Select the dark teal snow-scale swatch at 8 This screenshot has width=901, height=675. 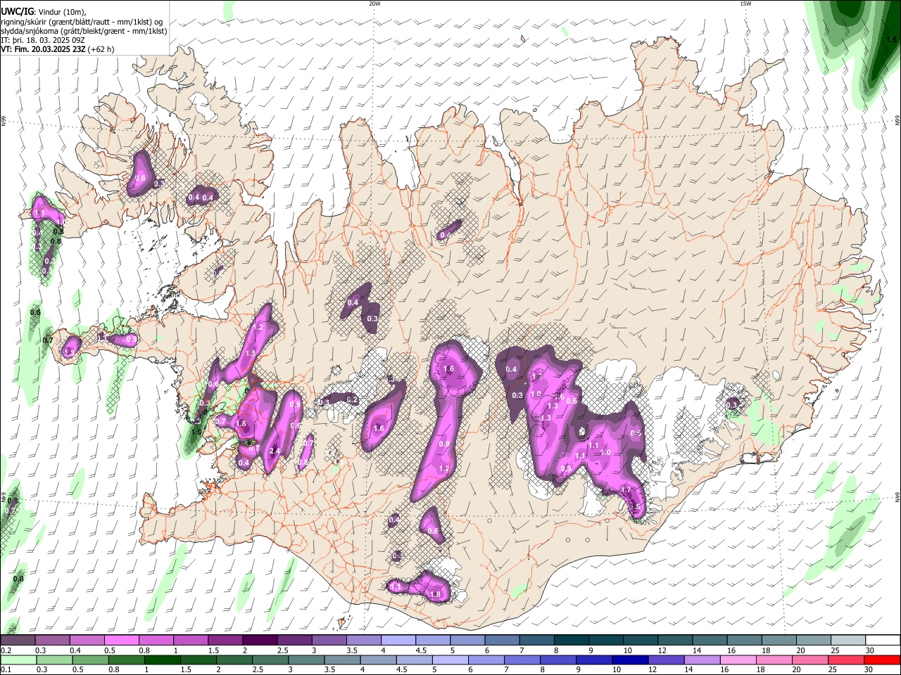click(572, 641)
